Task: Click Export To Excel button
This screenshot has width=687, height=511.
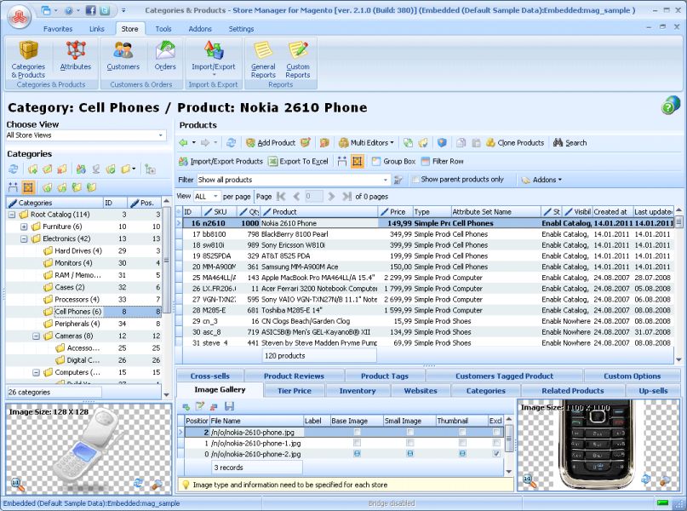Action: tap(298, 161)
